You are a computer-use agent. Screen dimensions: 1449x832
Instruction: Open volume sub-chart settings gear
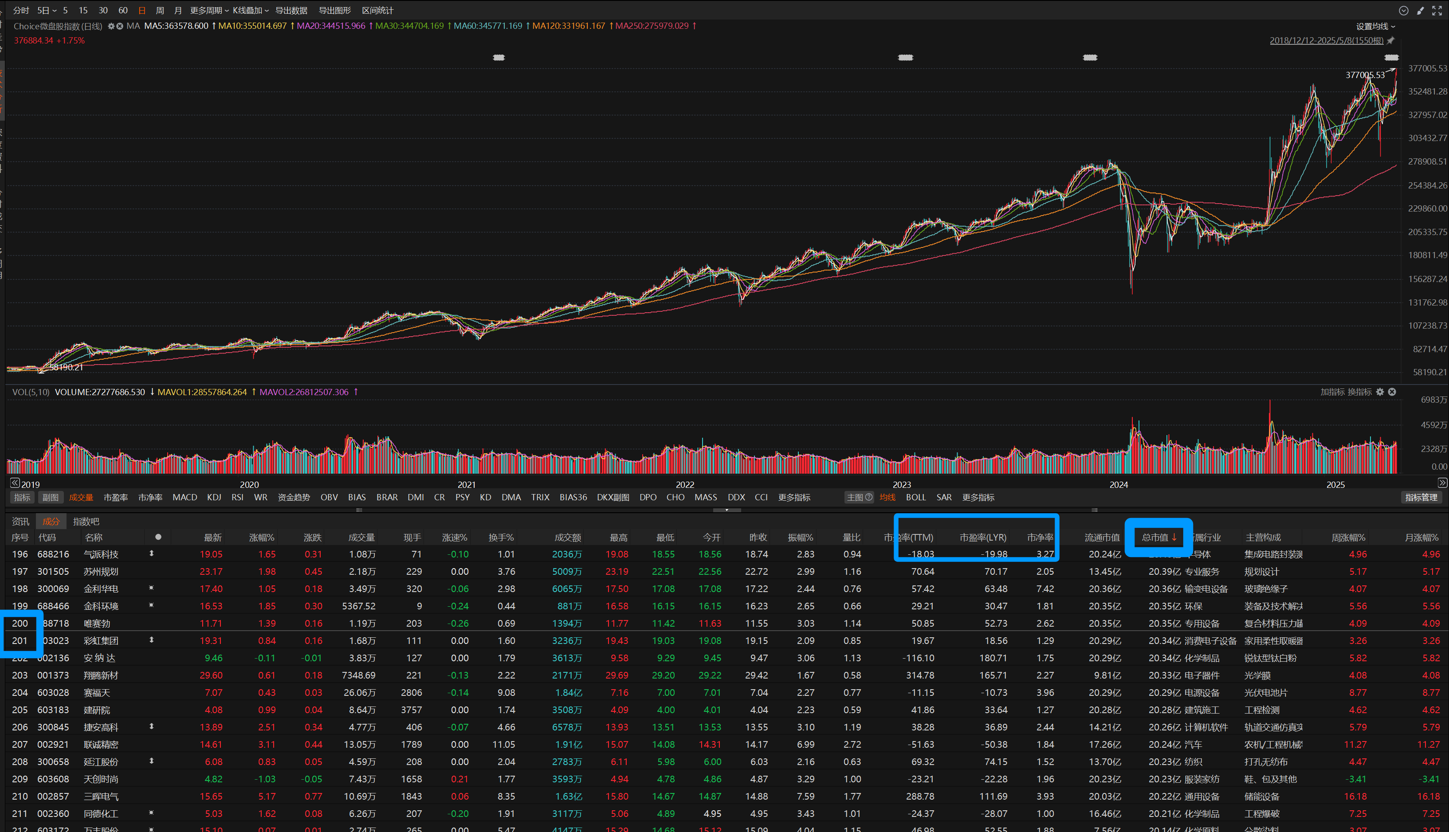(x=1380, y=392)
